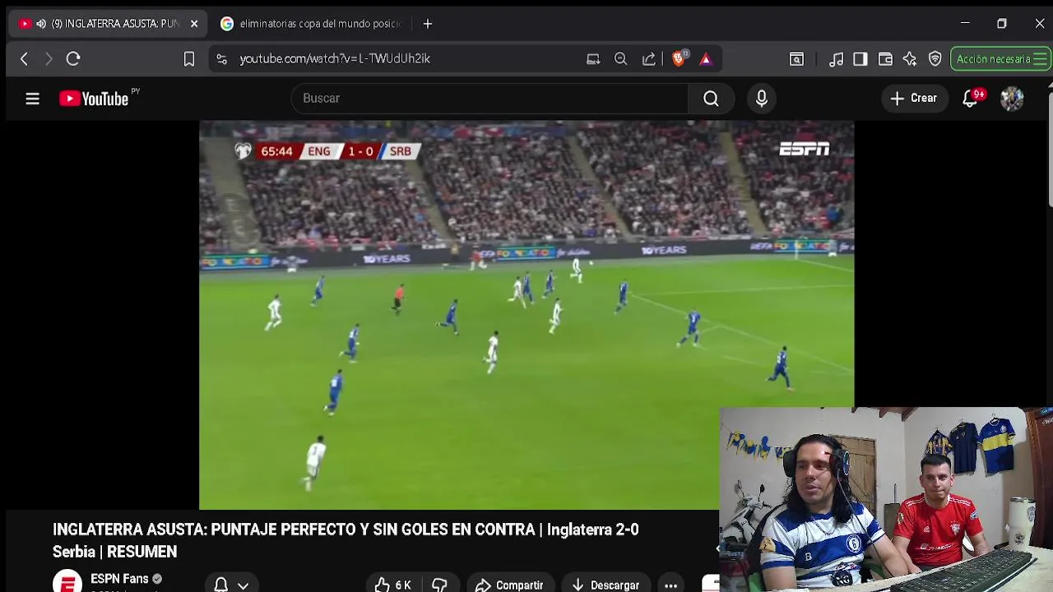Image resolution: width=1053 pixels, height=592 pixels.
Task: Open the tab search toolbar icon
Action: coord(796,58)
